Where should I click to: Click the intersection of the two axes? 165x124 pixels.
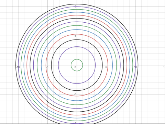[x=77, y=65]
